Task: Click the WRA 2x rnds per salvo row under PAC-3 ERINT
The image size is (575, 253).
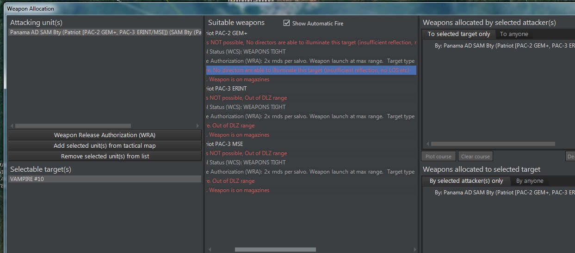Action: [x=311, y=116]
